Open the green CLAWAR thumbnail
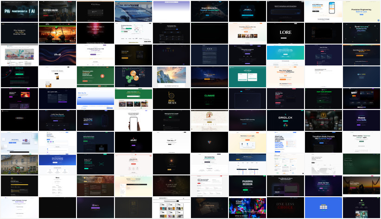Screen dimensions: 381x219 pos(210,98)
